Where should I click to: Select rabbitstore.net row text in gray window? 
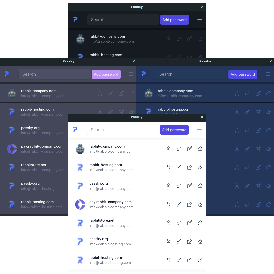(x=33, y=165)
